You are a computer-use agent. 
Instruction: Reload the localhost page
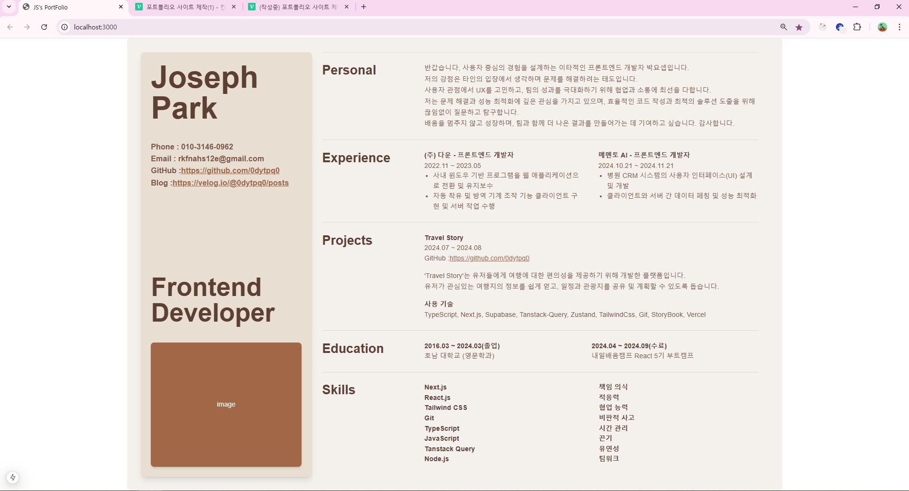44,27
